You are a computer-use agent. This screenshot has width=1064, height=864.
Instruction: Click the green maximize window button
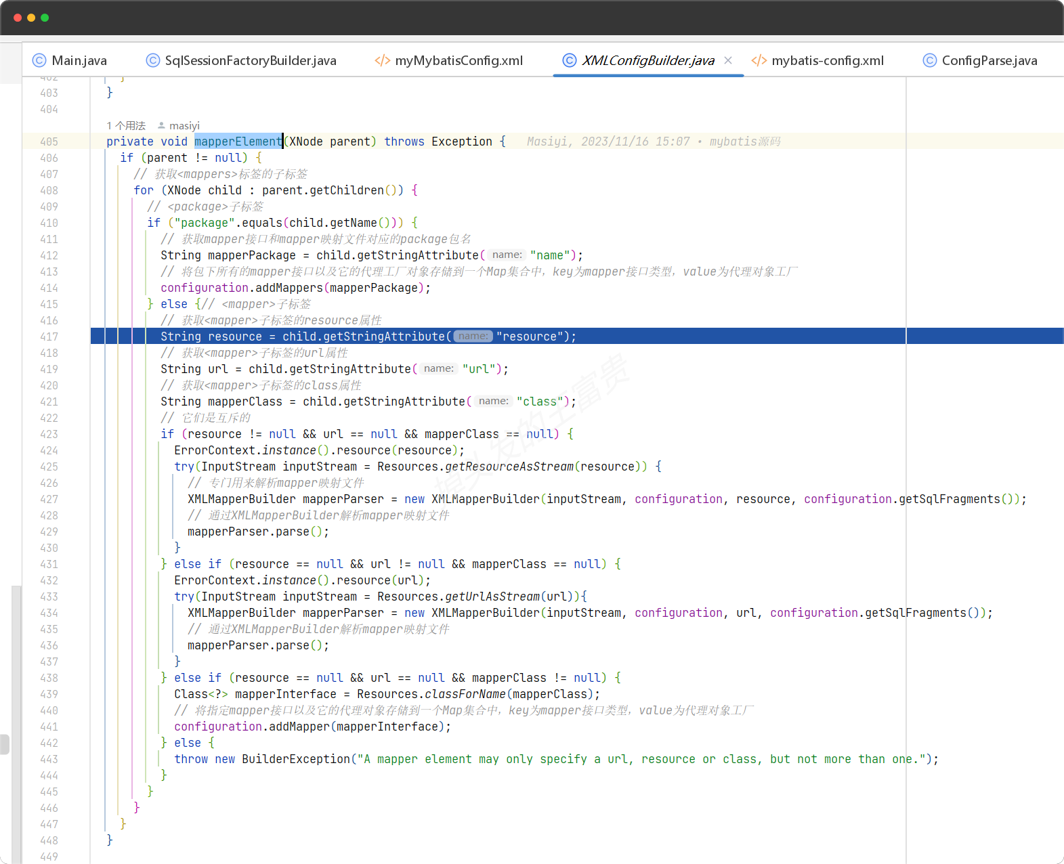(45, 18)
